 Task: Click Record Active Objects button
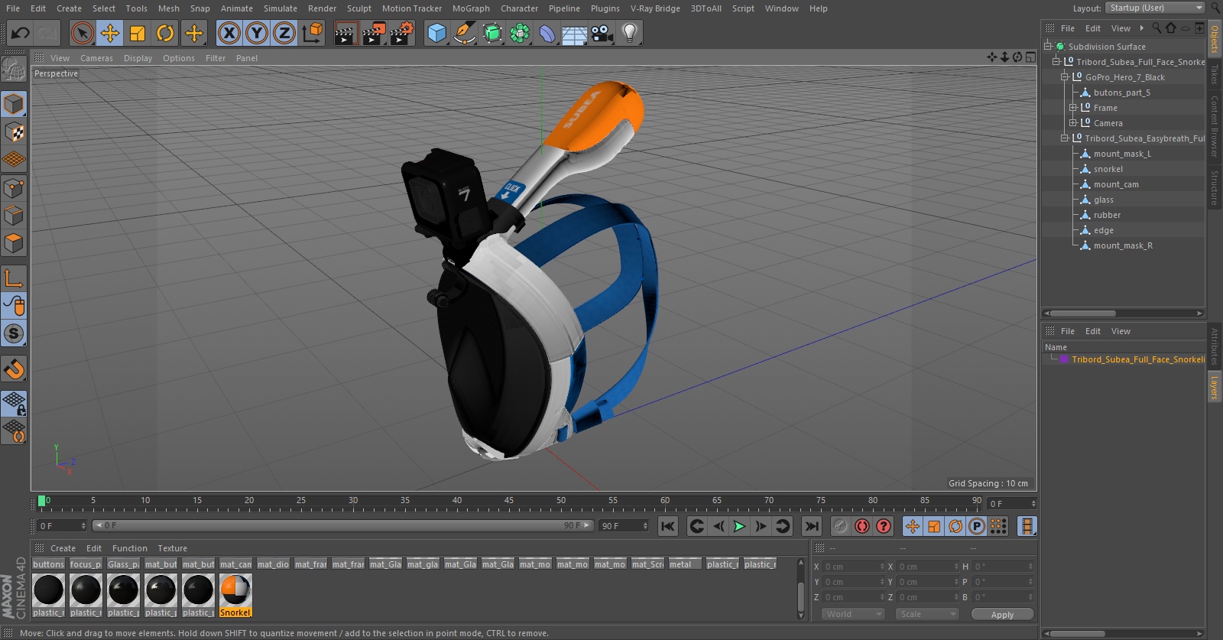click(841, 526)
